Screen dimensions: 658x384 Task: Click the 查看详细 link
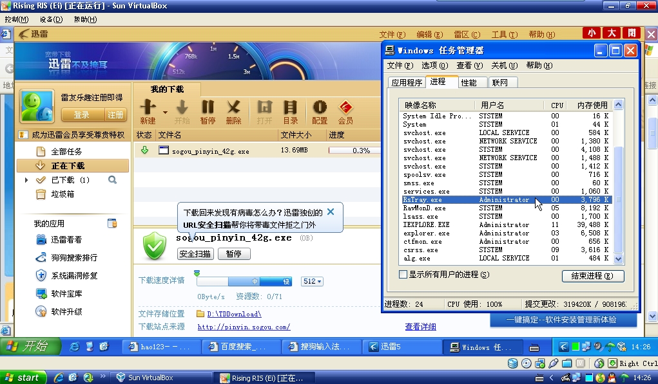tap(420, 327)
